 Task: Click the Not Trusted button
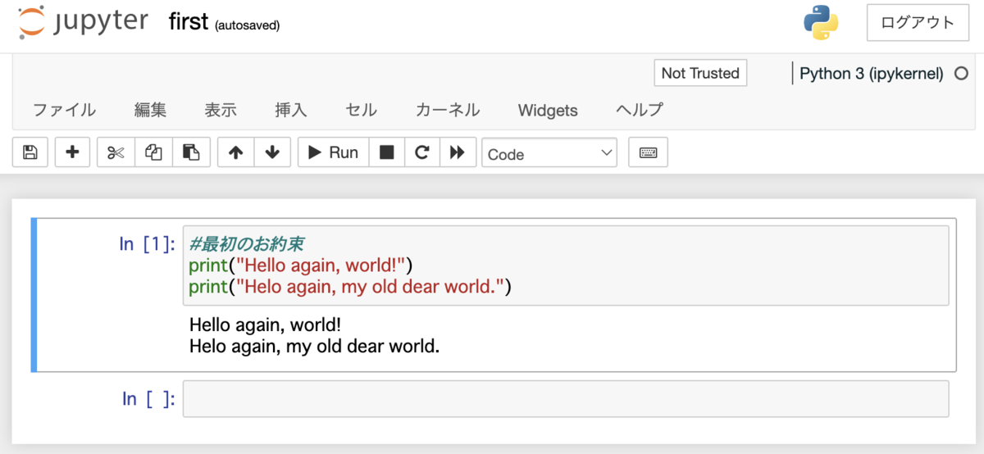pos(701,73)
